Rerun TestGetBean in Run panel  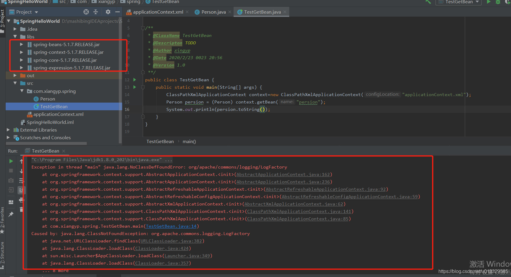pos(11,161)
